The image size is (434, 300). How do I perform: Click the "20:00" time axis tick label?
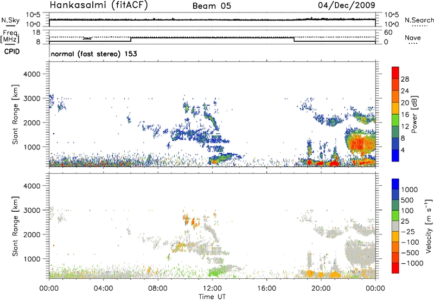(321, 289)
